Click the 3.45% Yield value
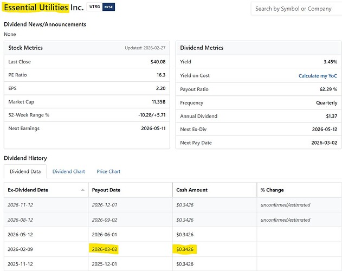Viewport: 342px width, 271px height. coord(330,62)
